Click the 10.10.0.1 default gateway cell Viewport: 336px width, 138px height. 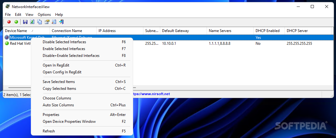click(x=169, y=44)
